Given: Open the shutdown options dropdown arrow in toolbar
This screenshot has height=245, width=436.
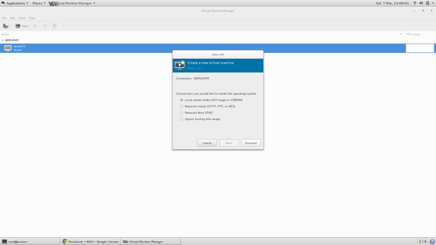Looking at the screenshot, I should (x=63, y=26).
